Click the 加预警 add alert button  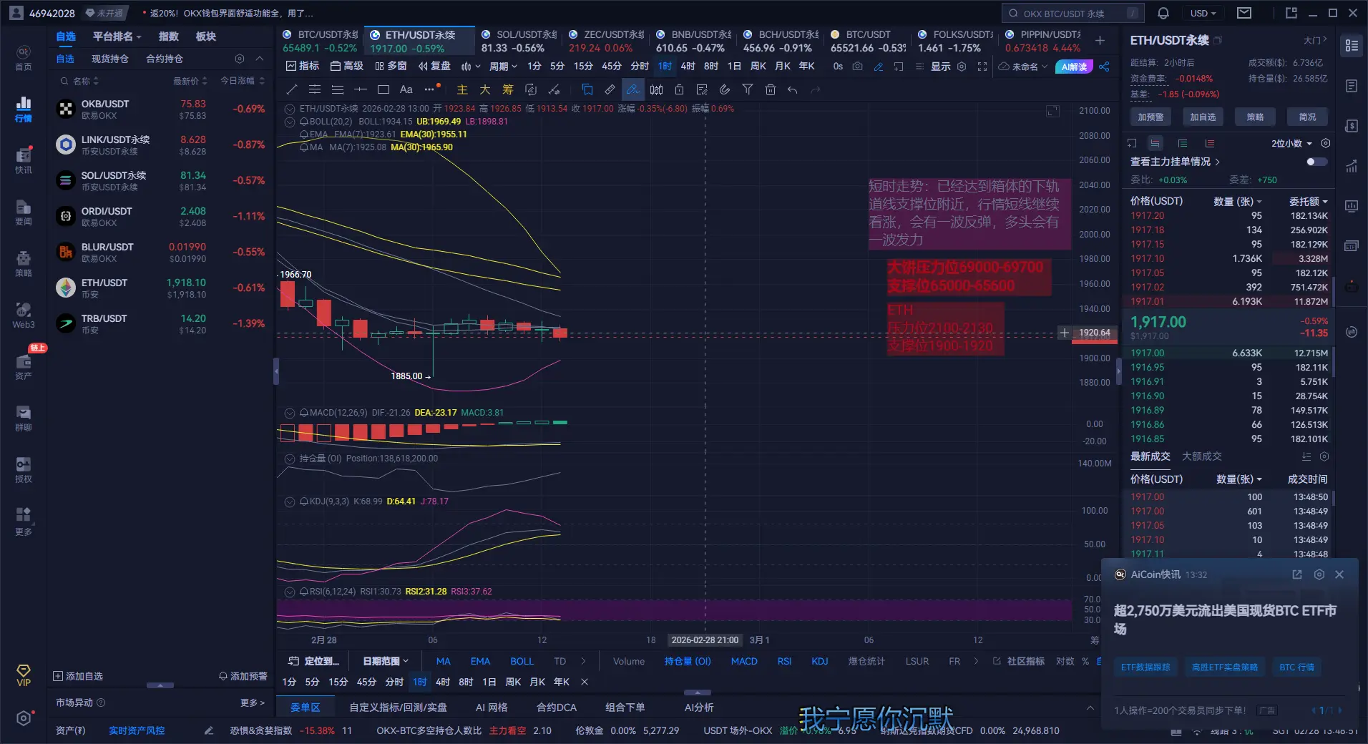coord(1150,117)
